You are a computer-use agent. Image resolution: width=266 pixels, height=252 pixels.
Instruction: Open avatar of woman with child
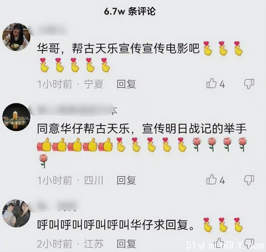point(16,213)
